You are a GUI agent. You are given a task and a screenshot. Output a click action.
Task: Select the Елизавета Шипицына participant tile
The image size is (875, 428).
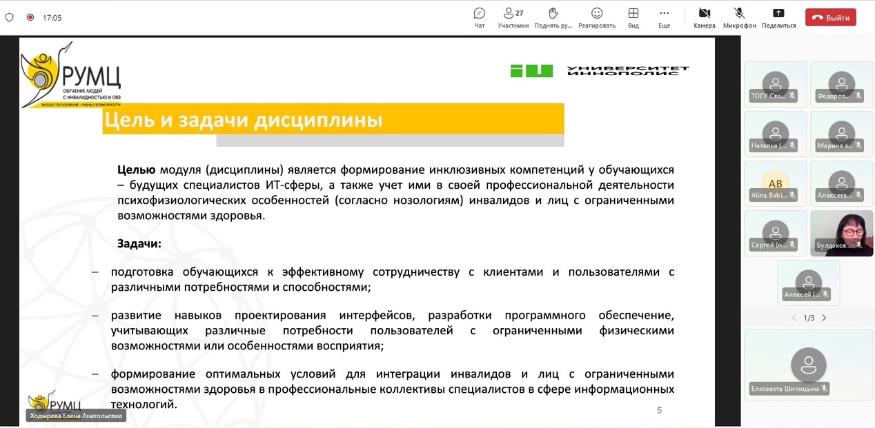[x=808, y=364]
